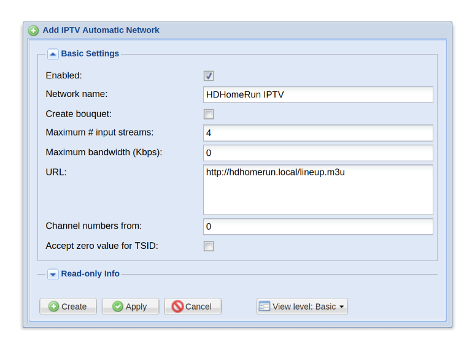Click the Maximum # input streams field
Viewport: 472px width, 350px height.
click(318, 133)
